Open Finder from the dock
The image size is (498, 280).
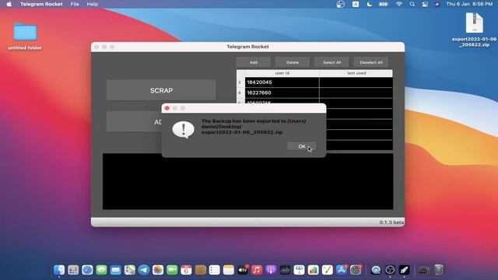(59, 270)
